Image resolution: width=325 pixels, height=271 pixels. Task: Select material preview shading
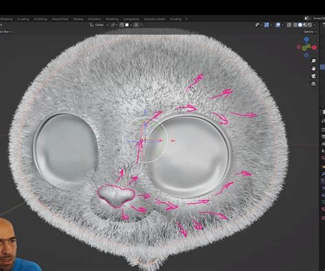tap(305, 25)
